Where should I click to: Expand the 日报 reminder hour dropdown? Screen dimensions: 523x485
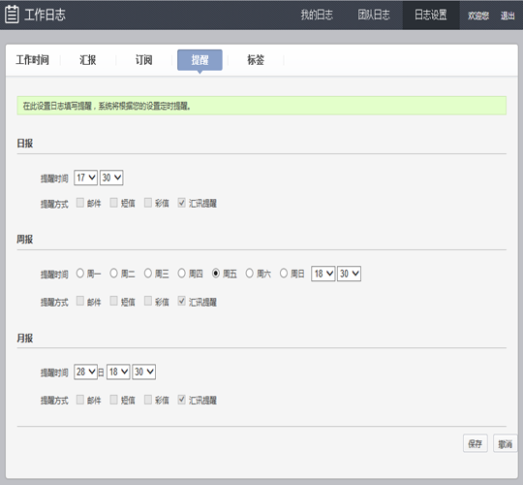coord(86,178)
